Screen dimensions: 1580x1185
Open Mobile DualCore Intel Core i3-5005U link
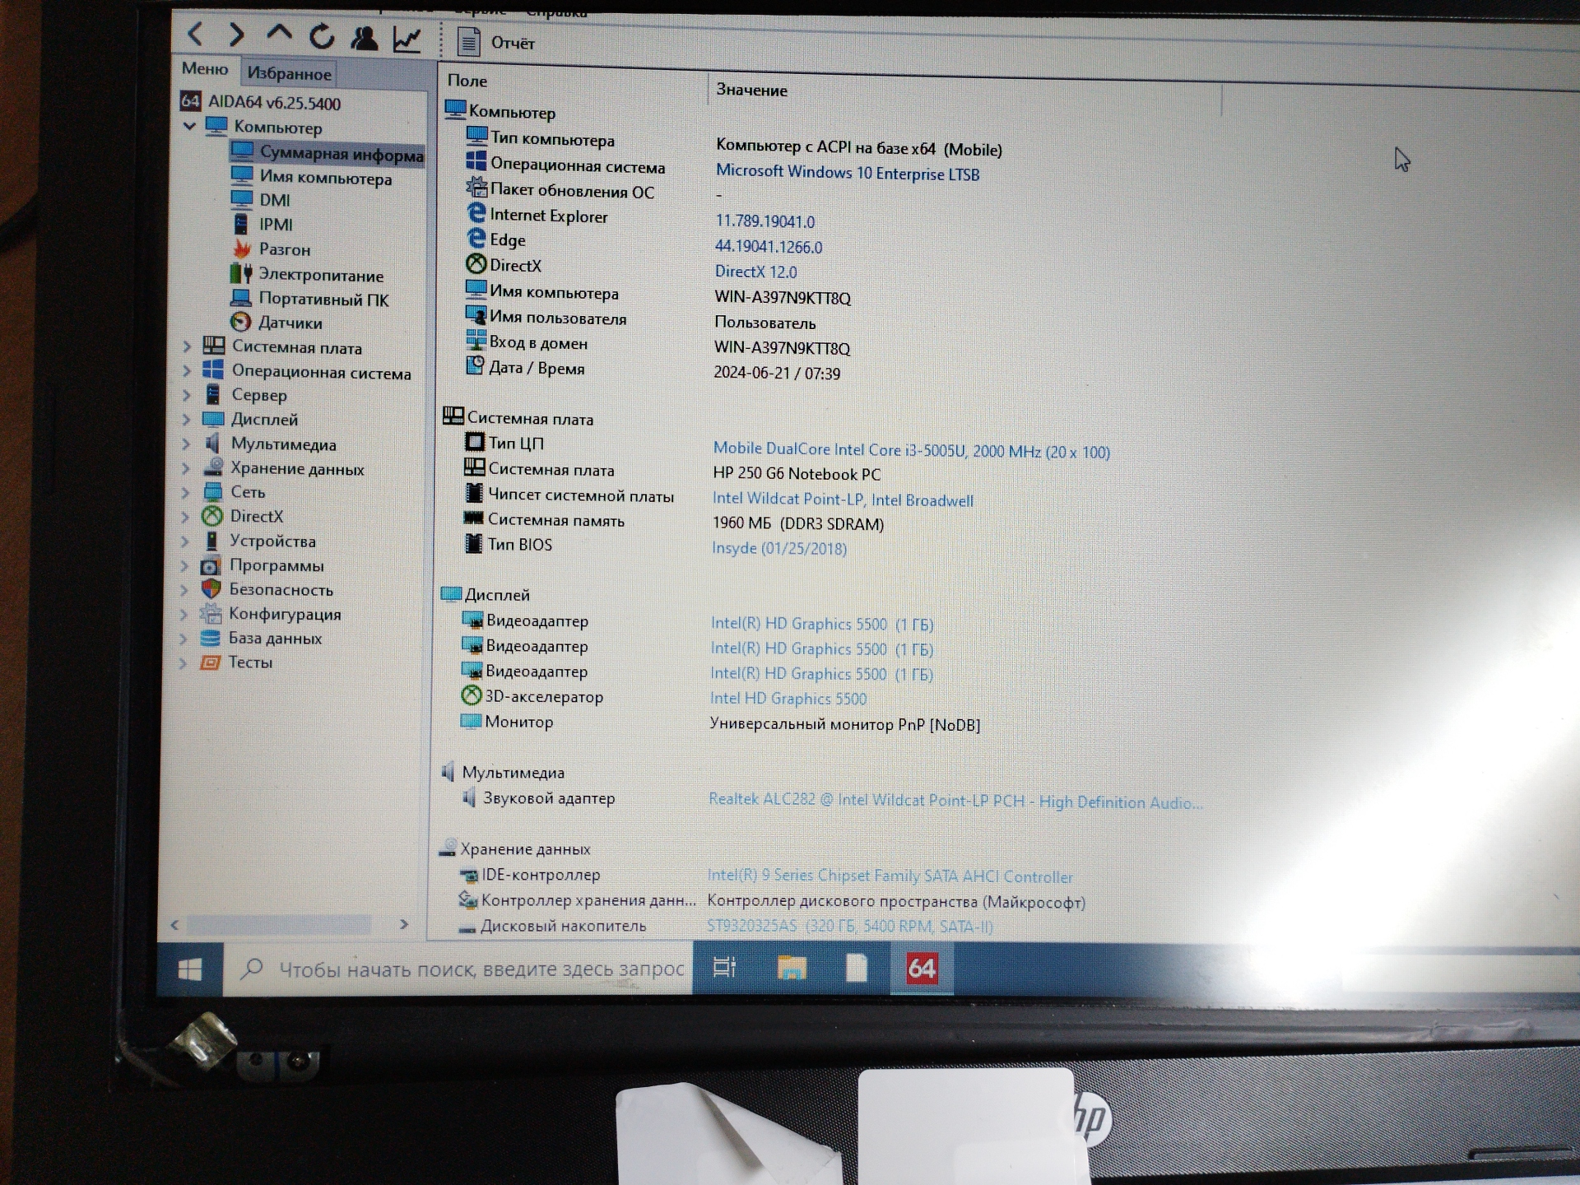(x=911, y=450)
